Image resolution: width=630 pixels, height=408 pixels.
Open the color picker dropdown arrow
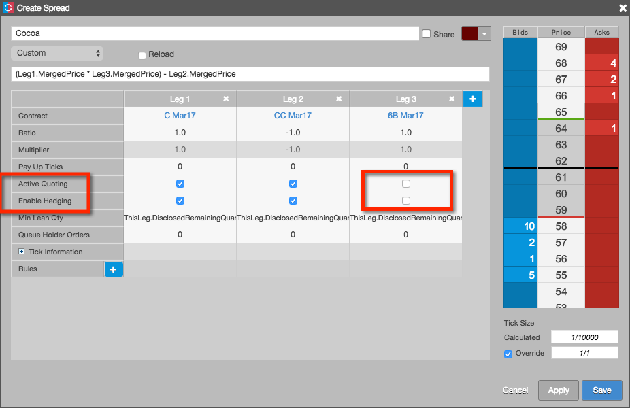(484, 34)
